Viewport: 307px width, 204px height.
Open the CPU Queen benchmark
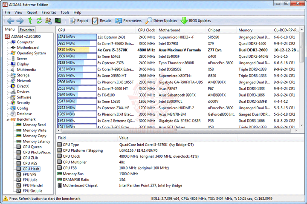point(32,147)
